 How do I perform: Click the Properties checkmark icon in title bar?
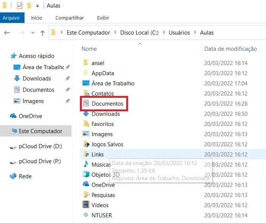click(20, 6)
